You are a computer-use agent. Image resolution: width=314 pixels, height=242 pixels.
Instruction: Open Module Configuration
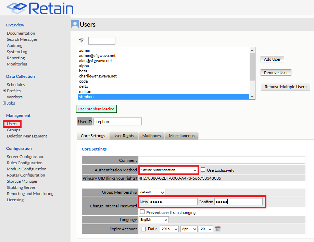(26, 169)
